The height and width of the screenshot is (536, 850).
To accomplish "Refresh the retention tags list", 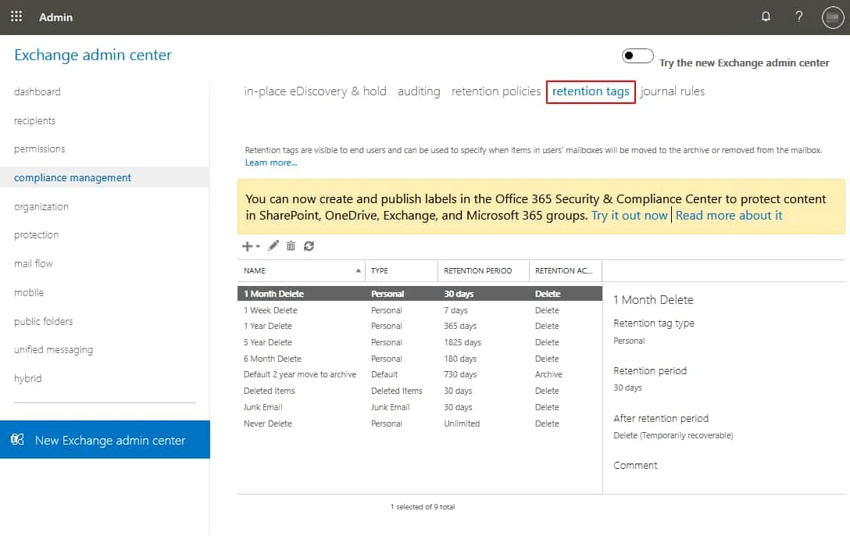I will (309, 246).
